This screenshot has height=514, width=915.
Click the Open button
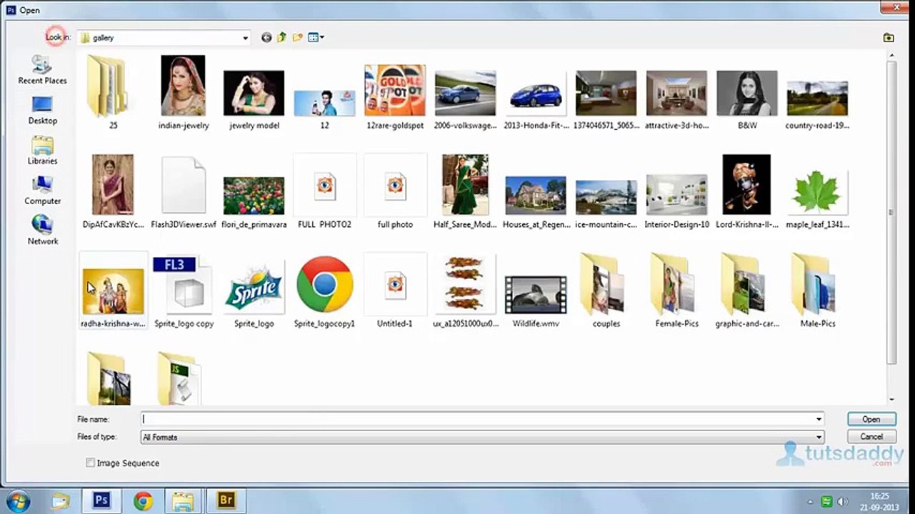pyautogui.click(x=871, y=419)
